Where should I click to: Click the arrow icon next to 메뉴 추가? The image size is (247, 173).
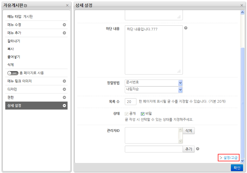coord(64,33)
